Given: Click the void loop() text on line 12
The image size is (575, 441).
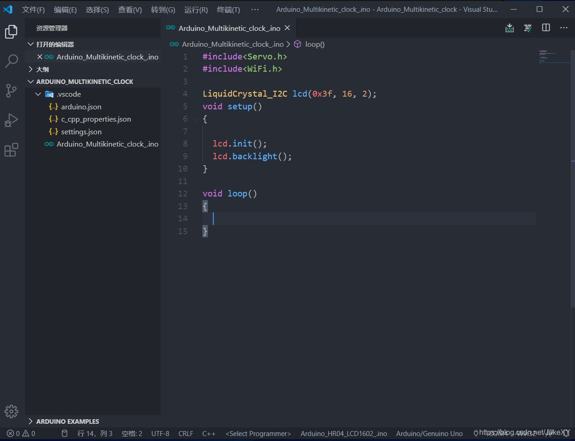Looking at the screenshot, I should pos(230,194).
